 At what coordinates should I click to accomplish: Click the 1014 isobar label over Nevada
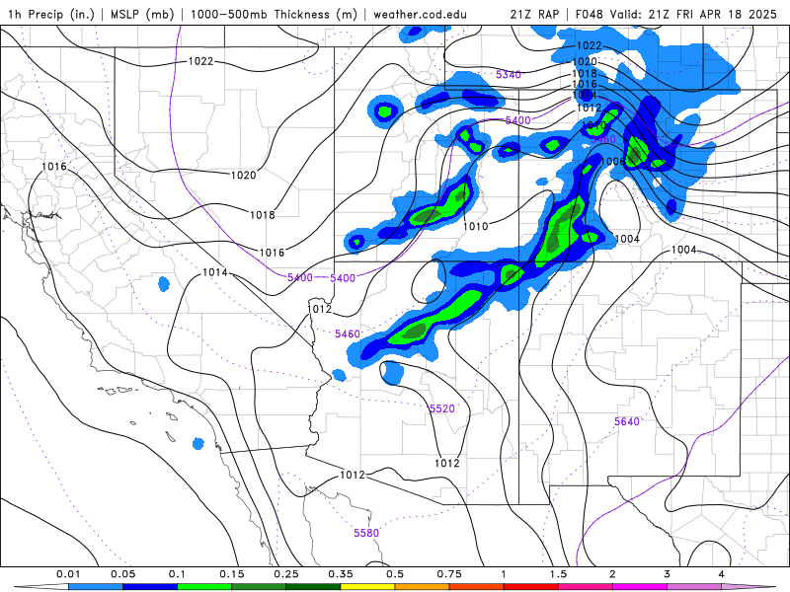[x=215, y=272]
